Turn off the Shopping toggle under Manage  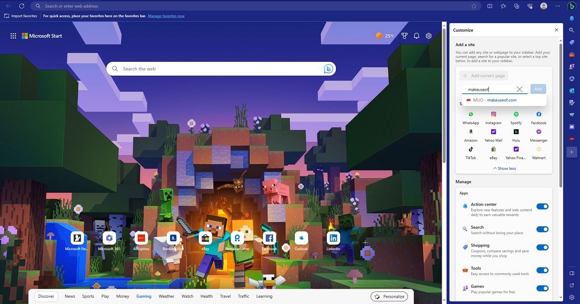point(543,247)
